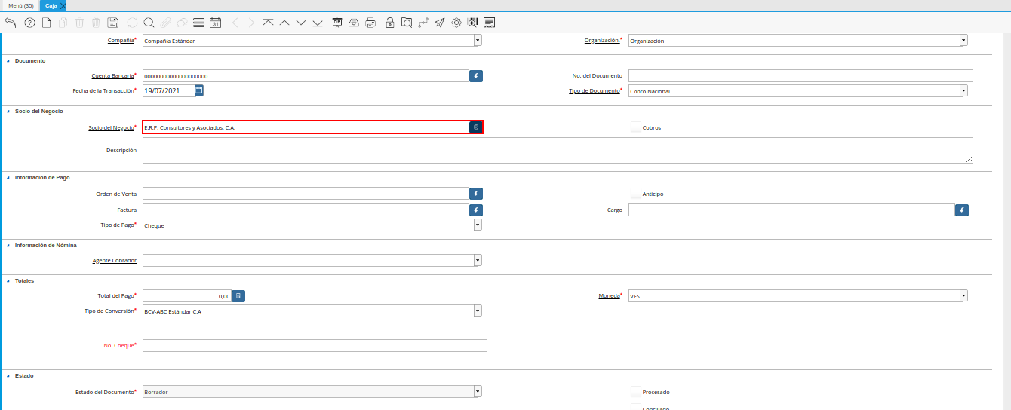Collapse the Totales section
Image resolution: width=1011 pixels, height=410 pixels.
tap(8, 280)
